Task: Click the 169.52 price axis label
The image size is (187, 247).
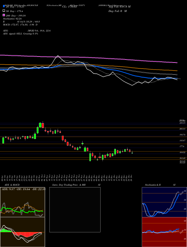Action: (183, 152)
